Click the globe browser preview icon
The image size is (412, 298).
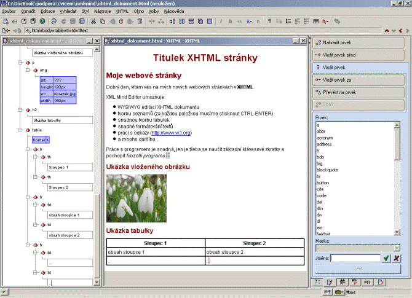pyautogui.click(x=42, y=22)
